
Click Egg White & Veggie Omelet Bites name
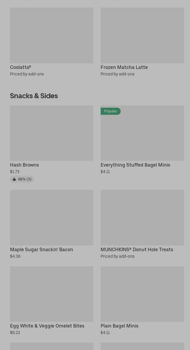click(x=47, y=326)
